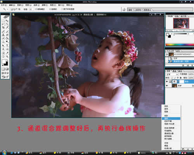Select the History Brush tool
This screenshot has height=155, width=194.
7,35
